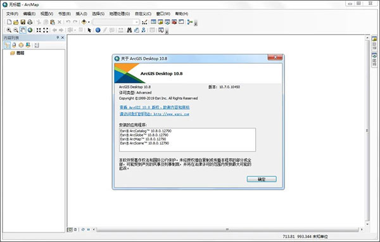Show the Table of Contents window icon
The width and height of the screenshot is (380, 242).
tap(153, 21)
